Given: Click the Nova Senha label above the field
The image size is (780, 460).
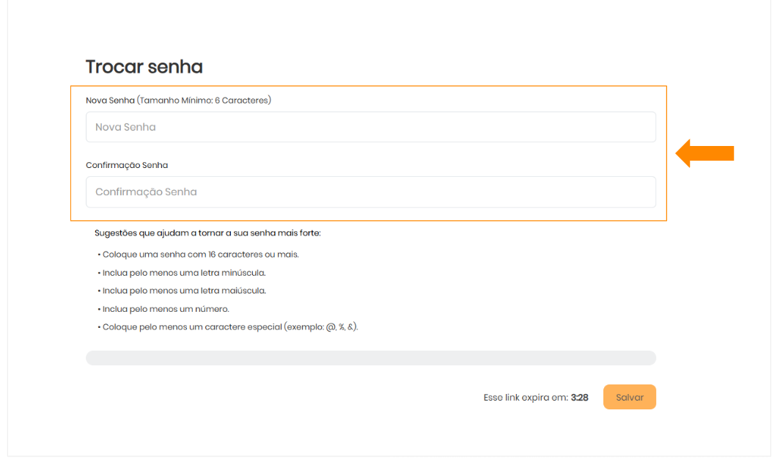Looking at the screenshot, I should (110, 101).
